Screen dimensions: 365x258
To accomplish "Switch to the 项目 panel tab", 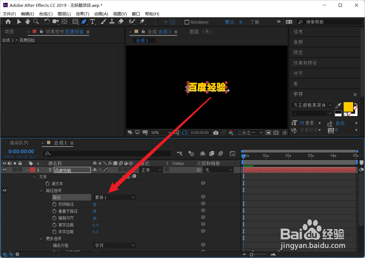I will point(9,32).
